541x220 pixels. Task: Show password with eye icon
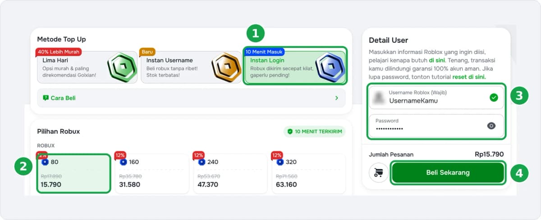pos(491,126)
